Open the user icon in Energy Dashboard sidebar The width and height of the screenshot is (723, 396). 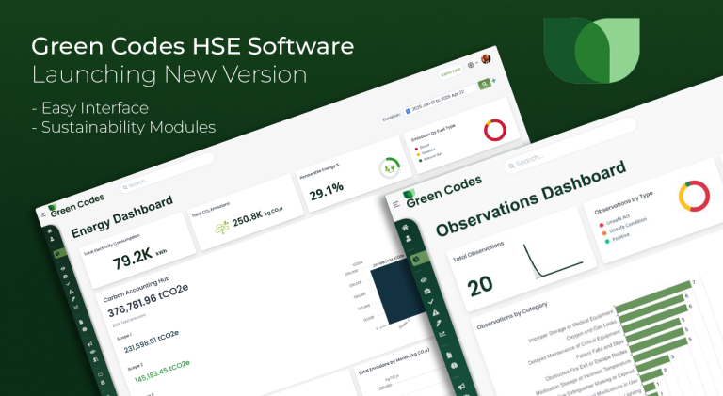[53, 240]
